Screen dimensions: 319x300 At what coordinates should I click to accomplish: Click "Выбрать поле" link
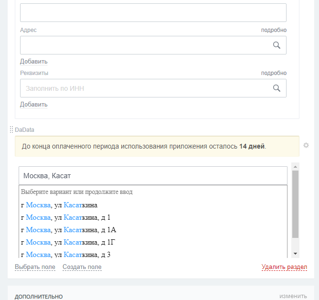point(35,267)
